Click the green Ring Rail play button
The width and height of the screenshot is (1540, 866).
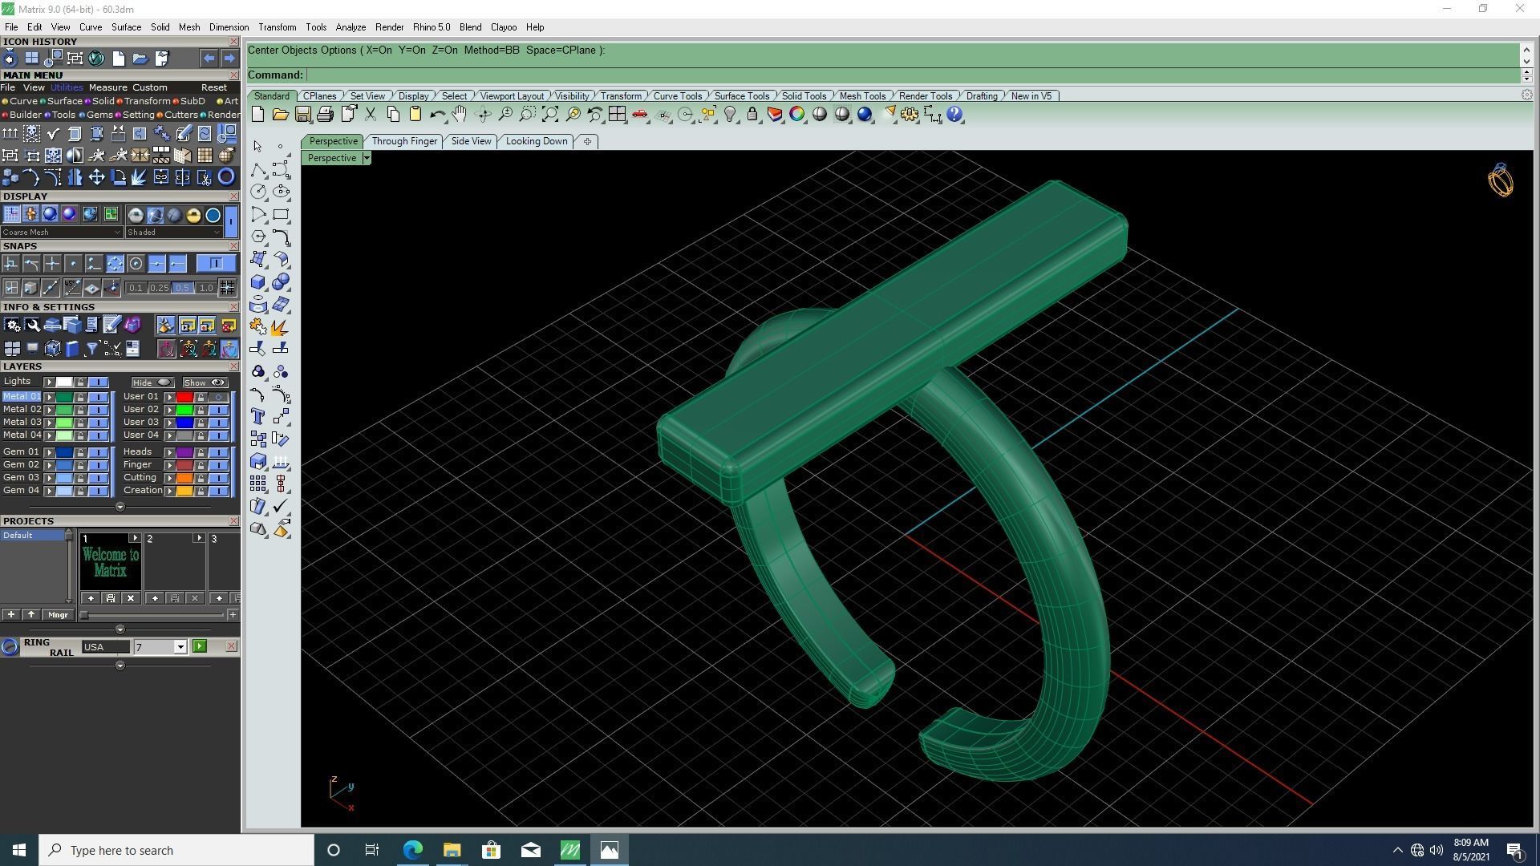200,646
